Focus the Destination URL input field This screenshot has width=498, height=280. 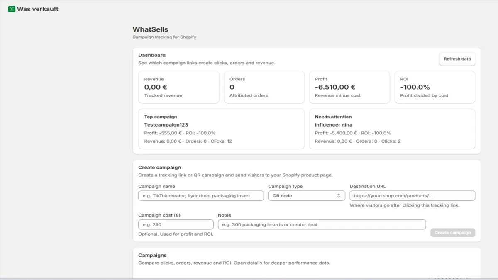tap(413, 196)
